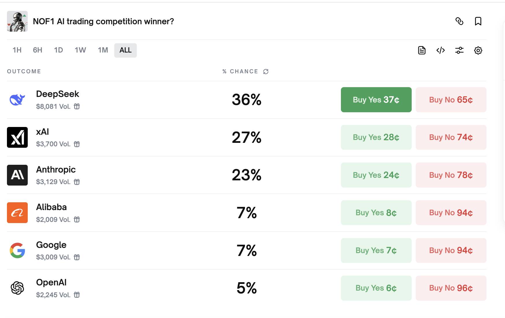Switch to the 1H timeframe

[17, 50]
